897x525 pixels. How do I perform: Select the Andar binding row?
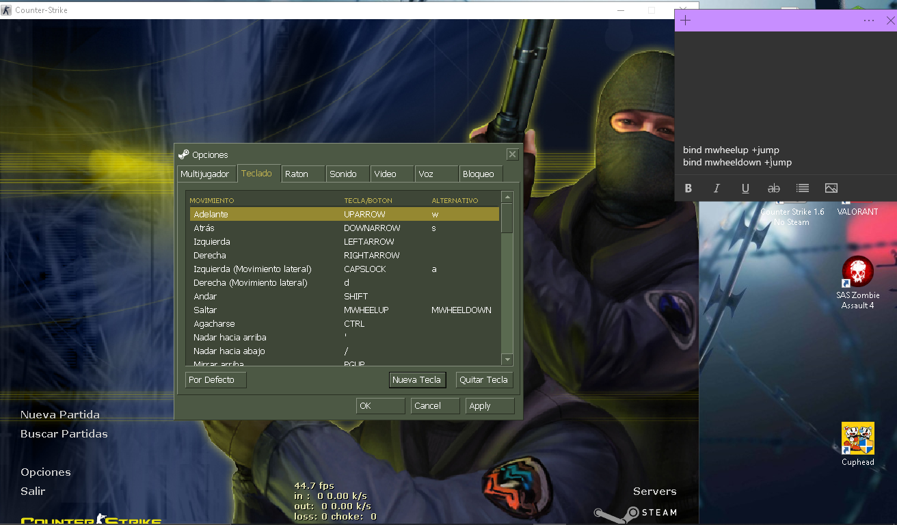(345, 296)
